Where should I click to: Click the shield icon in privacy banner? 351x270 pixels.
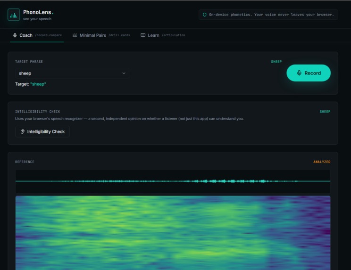click(205, 15)
